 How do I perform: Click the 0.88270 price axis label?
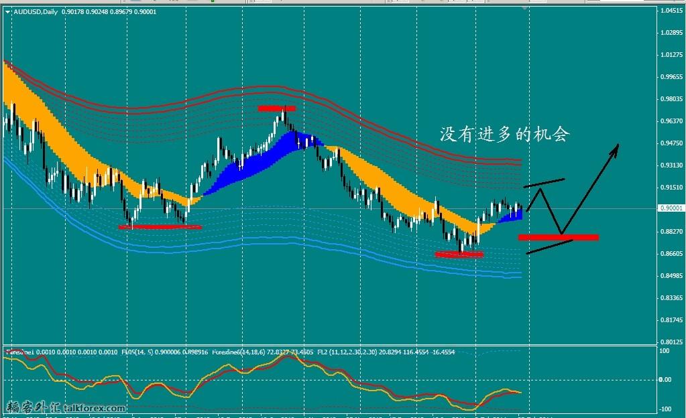coord(671,231)
